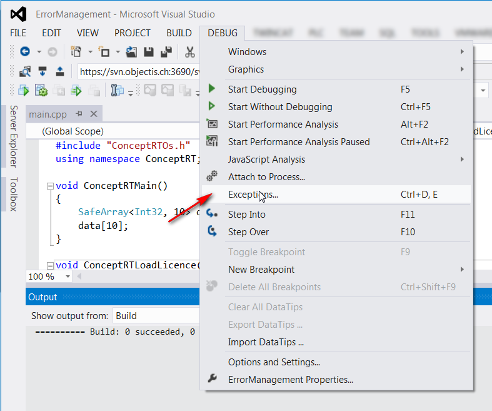Click the wrench with windows toolbar icon

click(x=117, y=91)
